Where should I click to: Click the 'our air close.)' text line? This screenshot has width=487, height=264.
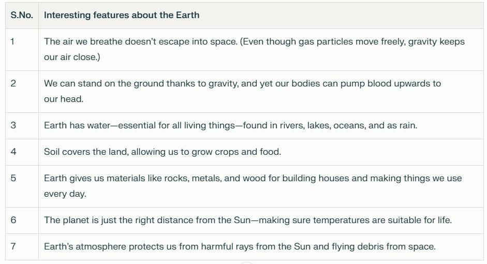click(72, 57)
